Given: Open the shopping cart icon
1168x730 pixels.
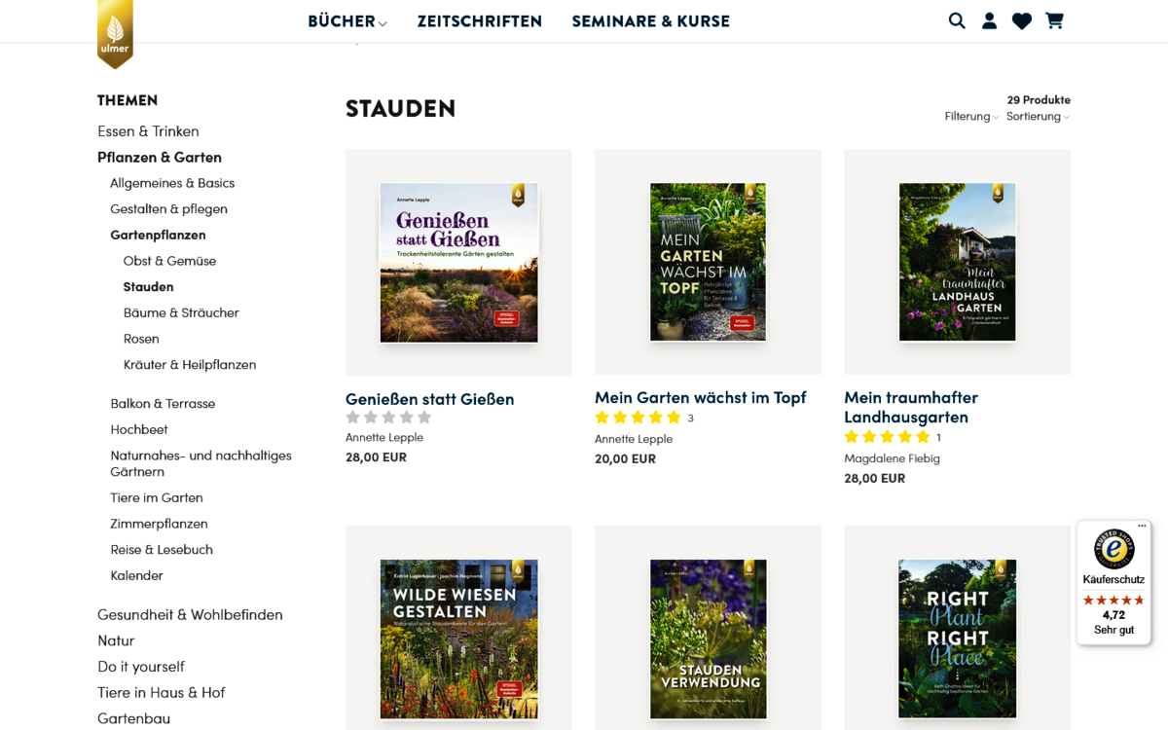Looking at the screenshot, I should pos(1054,20).
